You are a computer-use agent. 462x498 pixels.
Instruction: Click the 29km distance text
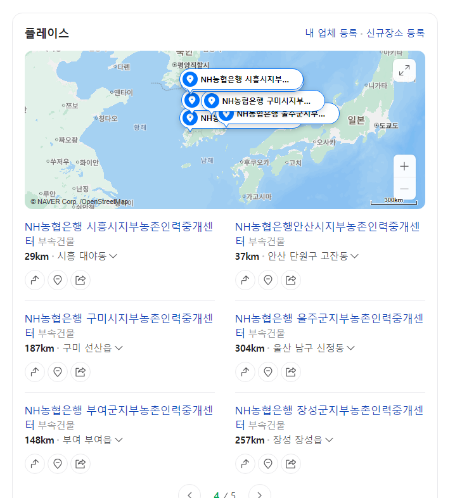37,257
